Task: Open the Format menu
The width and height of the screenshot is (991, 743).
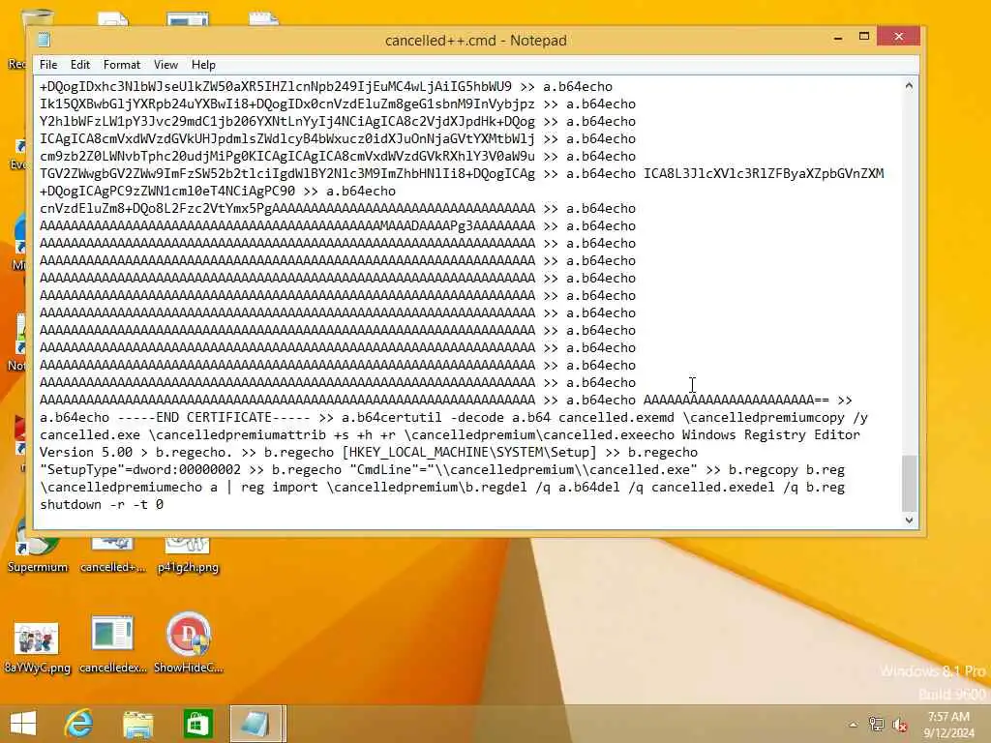Action: 121,65
